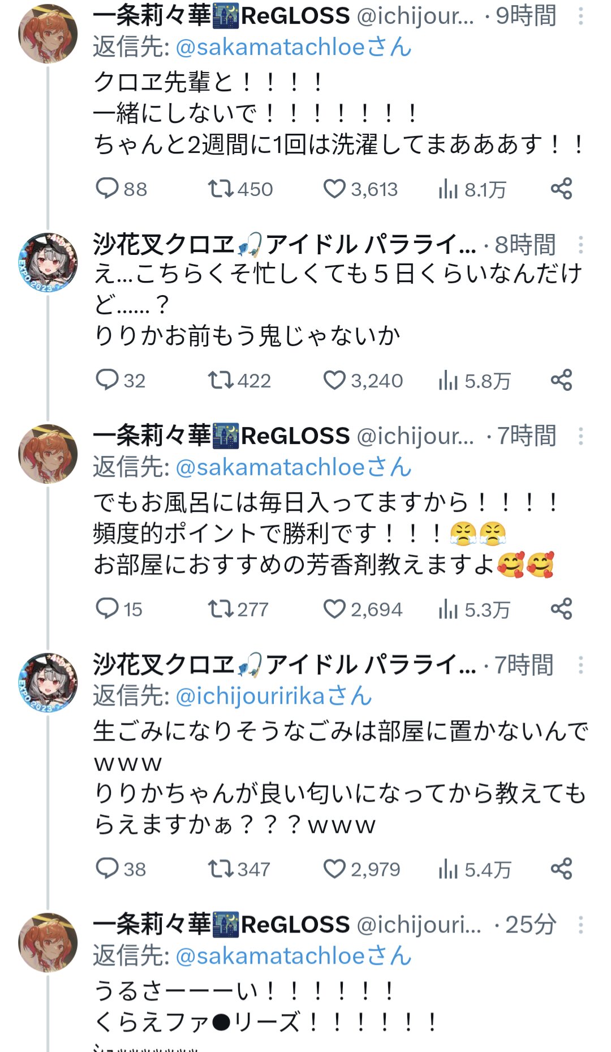
Task: Open 一条莉々華's avatar on the topmost tweet
Action: point(48,34)
